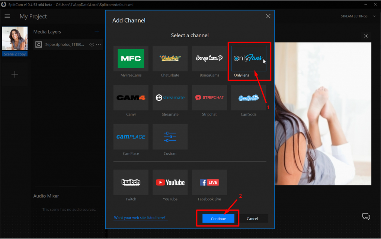Click the Media Layers panel heading

(47, 32)
